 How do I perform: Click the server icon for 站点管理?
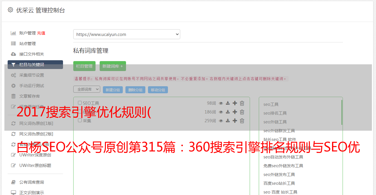click(x=13, y=44)
